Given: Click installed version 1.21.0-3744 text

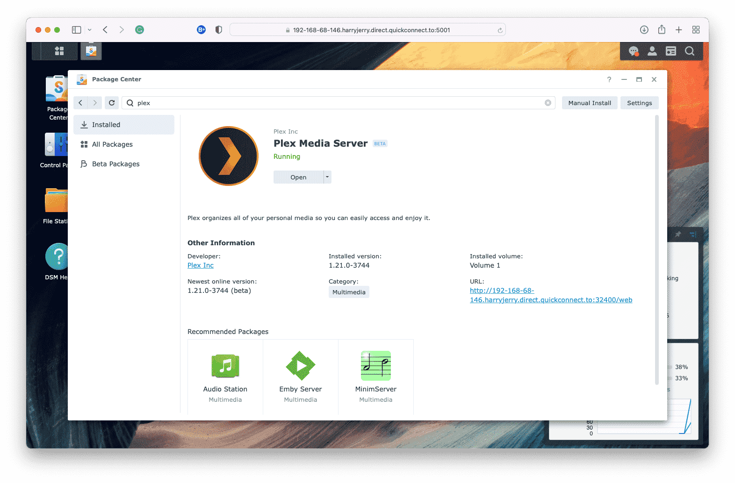Looking at the screenshot, I should click(349, 265).
